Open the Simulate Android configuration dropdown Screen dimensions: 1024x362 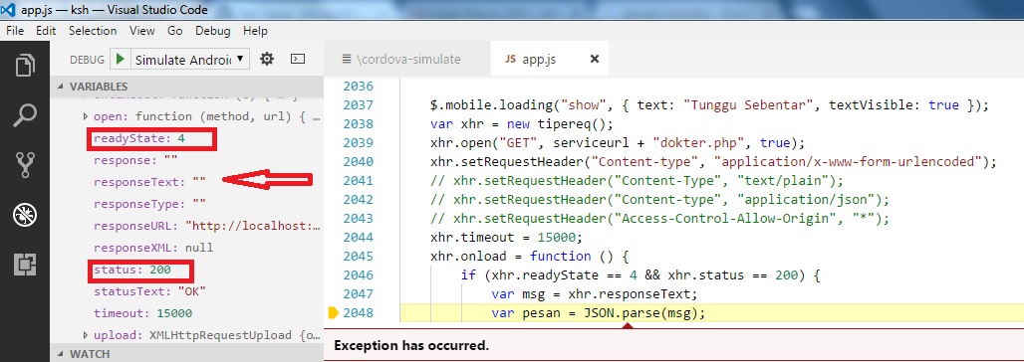point(190,60)
